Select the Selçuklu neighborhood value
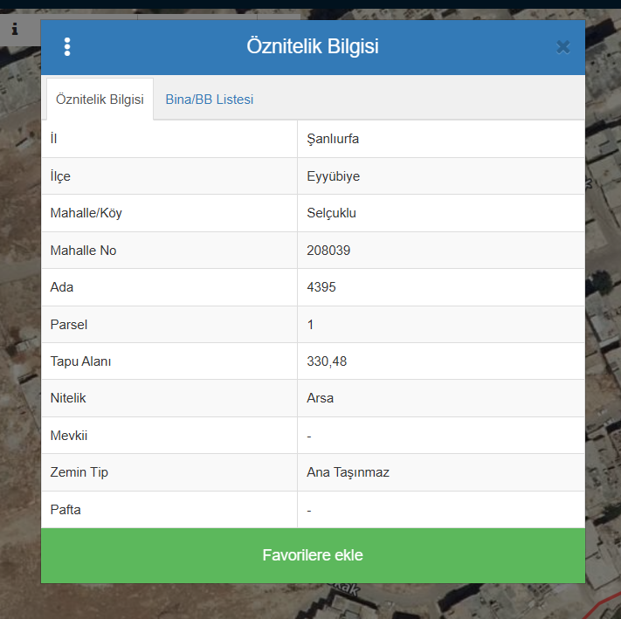The width and height of the screenshot is (621, 619). coord(331,213)
